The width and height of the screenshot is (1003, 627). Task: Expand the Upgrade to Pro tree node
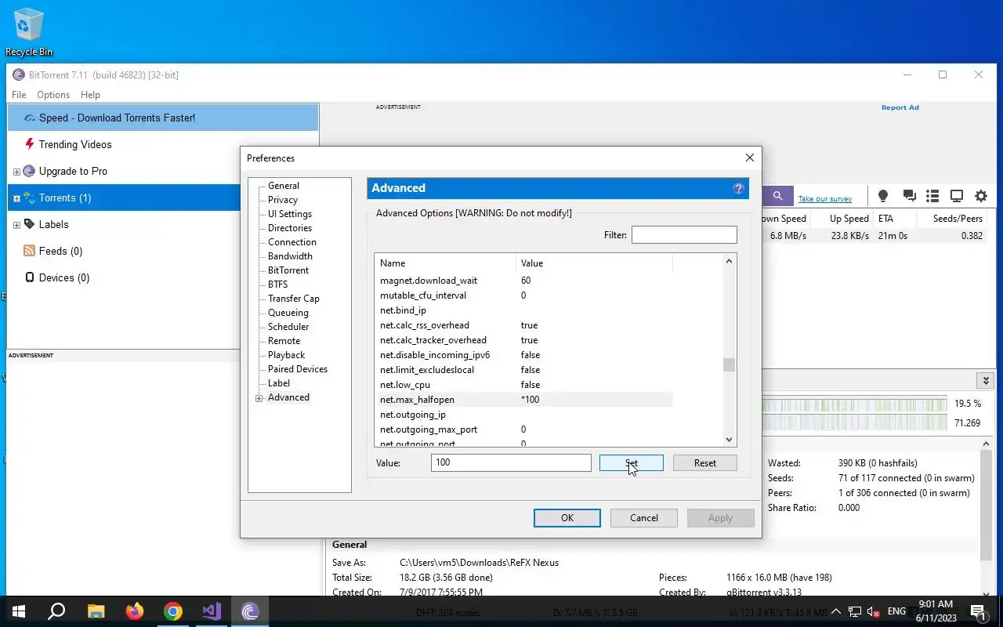pyautogui.click(x=16, y=172)
